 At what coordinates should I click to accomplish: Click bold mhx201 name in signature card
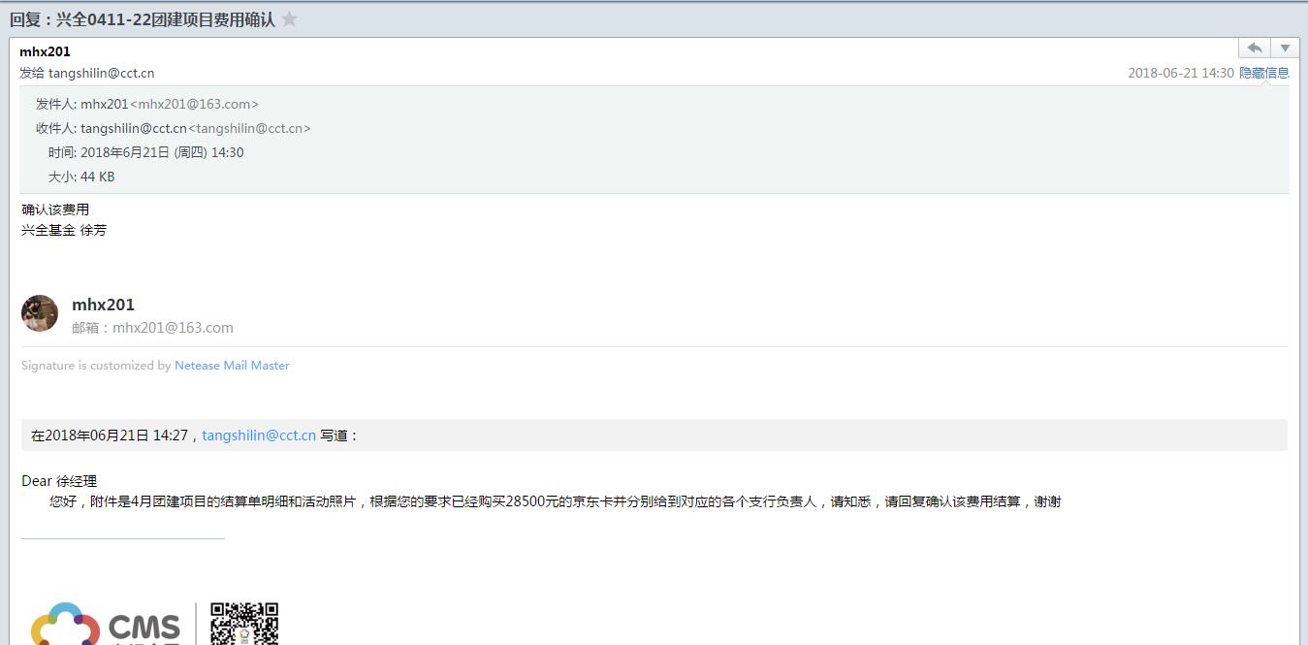[x=103, y=305]
